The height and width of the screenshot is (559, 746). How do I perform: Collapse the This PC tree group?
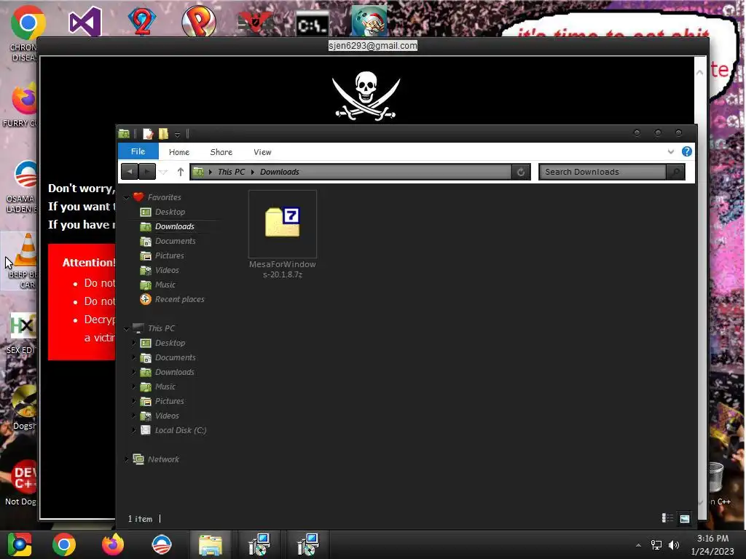point(127,328)
